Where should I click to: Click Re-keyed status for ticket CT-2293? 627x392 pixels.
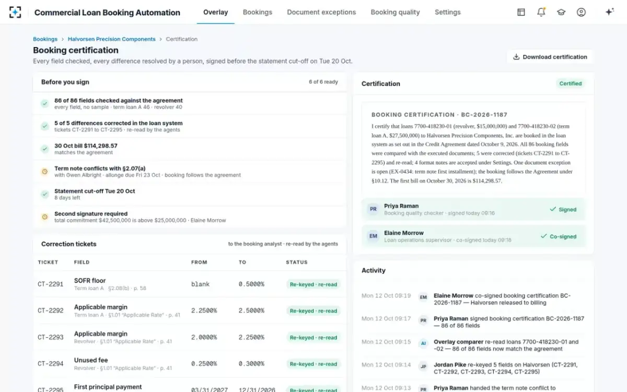pos(313,338)
